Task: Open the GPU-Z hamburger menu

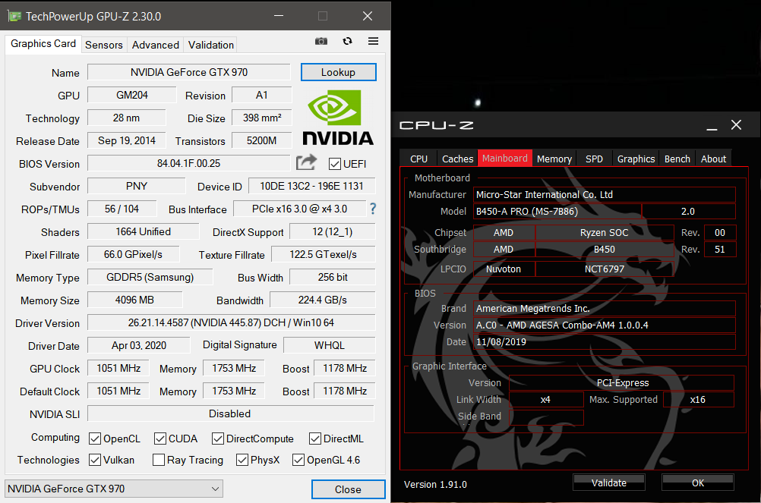Action: pos(373,41)
